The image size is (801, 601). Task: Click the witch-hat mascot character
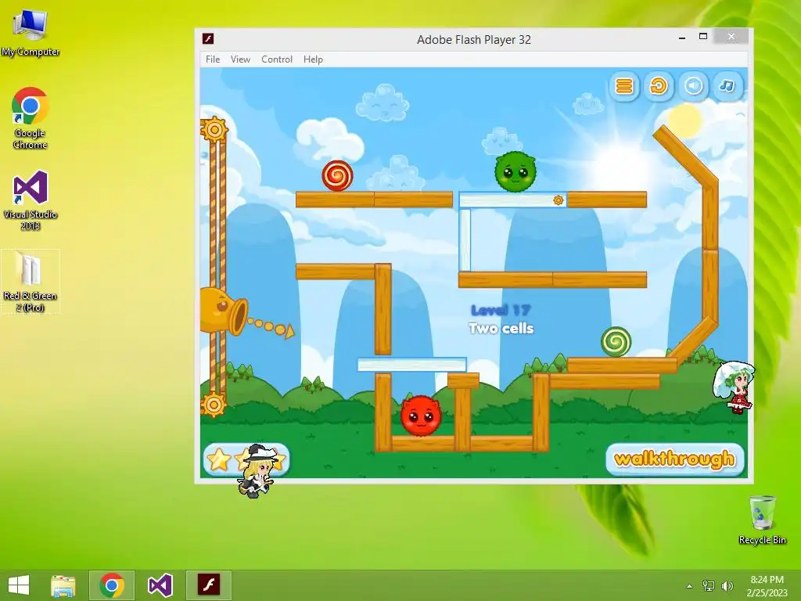pos(257,471)
